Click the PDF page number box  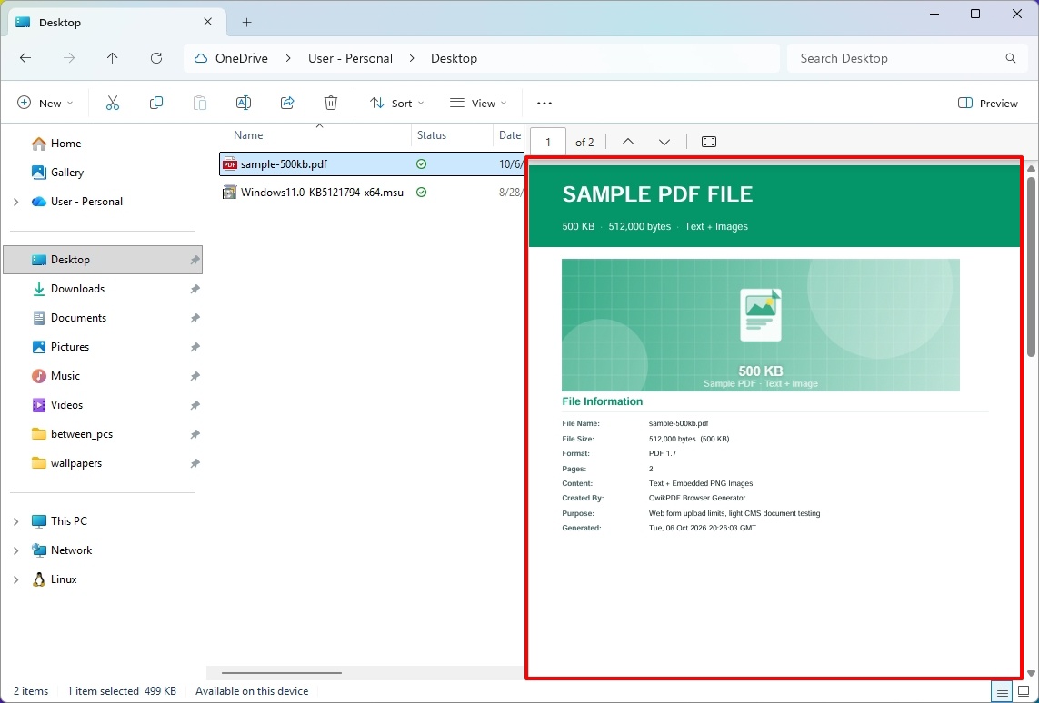(548, 142)
